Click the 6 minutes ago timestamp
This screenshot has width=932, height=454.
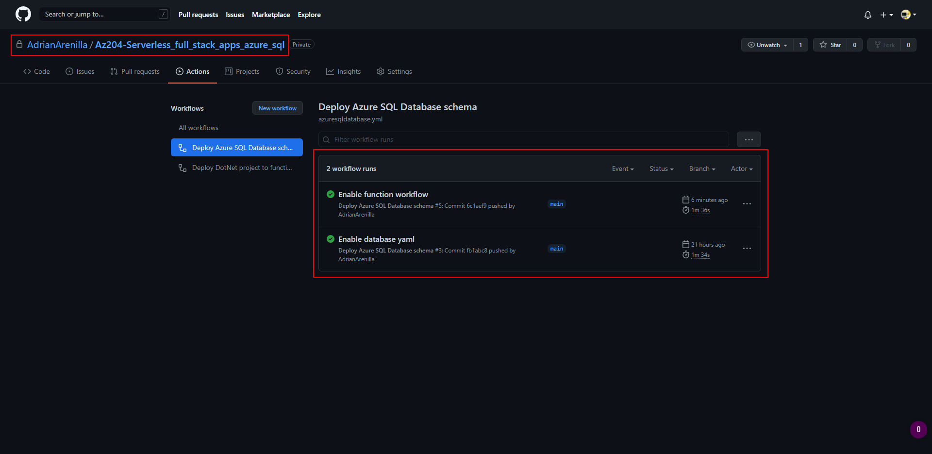709,200
